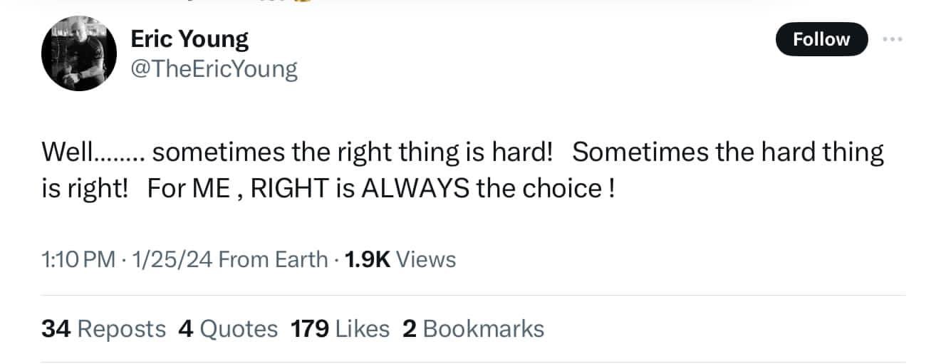The height and width of the screenshot is (364, 941).
Task: Click the sentence 'Sometimes the hard thing'
Action: (x=727, y=152)
